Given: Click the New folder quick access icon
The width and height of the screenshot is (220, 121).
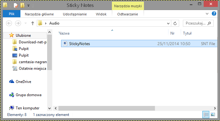Looking at the screenshot, I should (x=22, y=5).
